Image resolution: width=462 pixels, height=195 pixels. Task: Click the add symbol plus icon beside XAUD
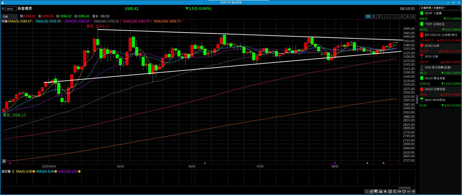click(x=3, y=9)
